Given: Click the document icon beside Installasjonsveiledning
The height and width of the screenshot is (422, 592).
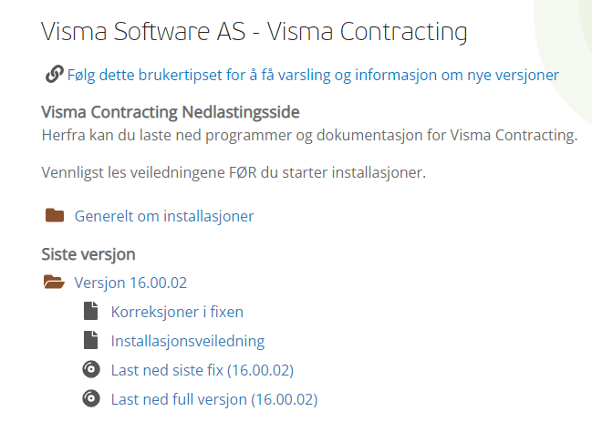Looking at the screenshot, I should click(90, 340).
